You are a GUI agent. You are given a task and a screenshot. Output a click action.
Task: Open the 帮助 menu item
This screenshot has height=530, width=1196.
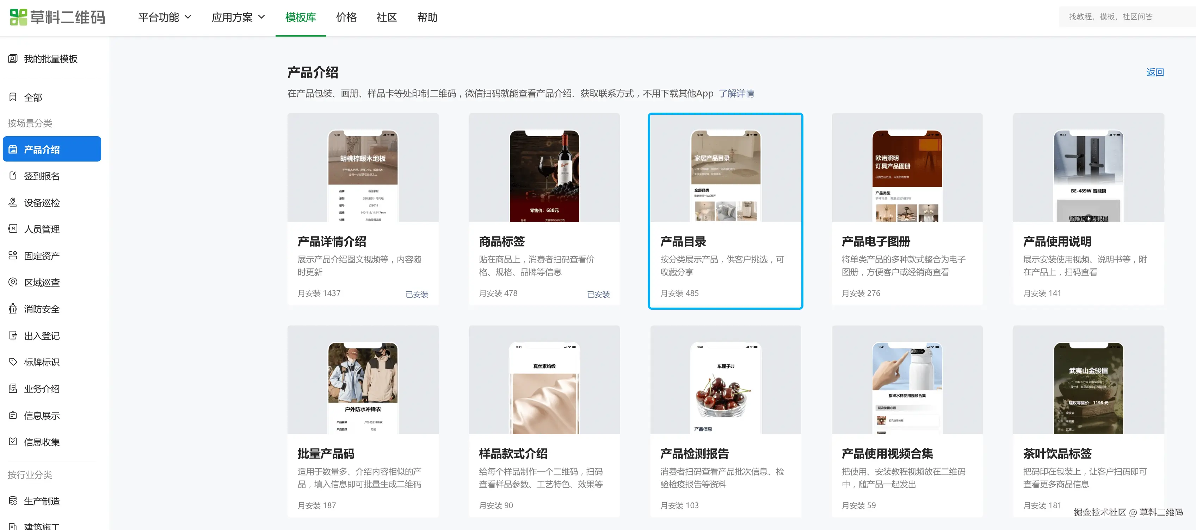click(x=427, y=18)
